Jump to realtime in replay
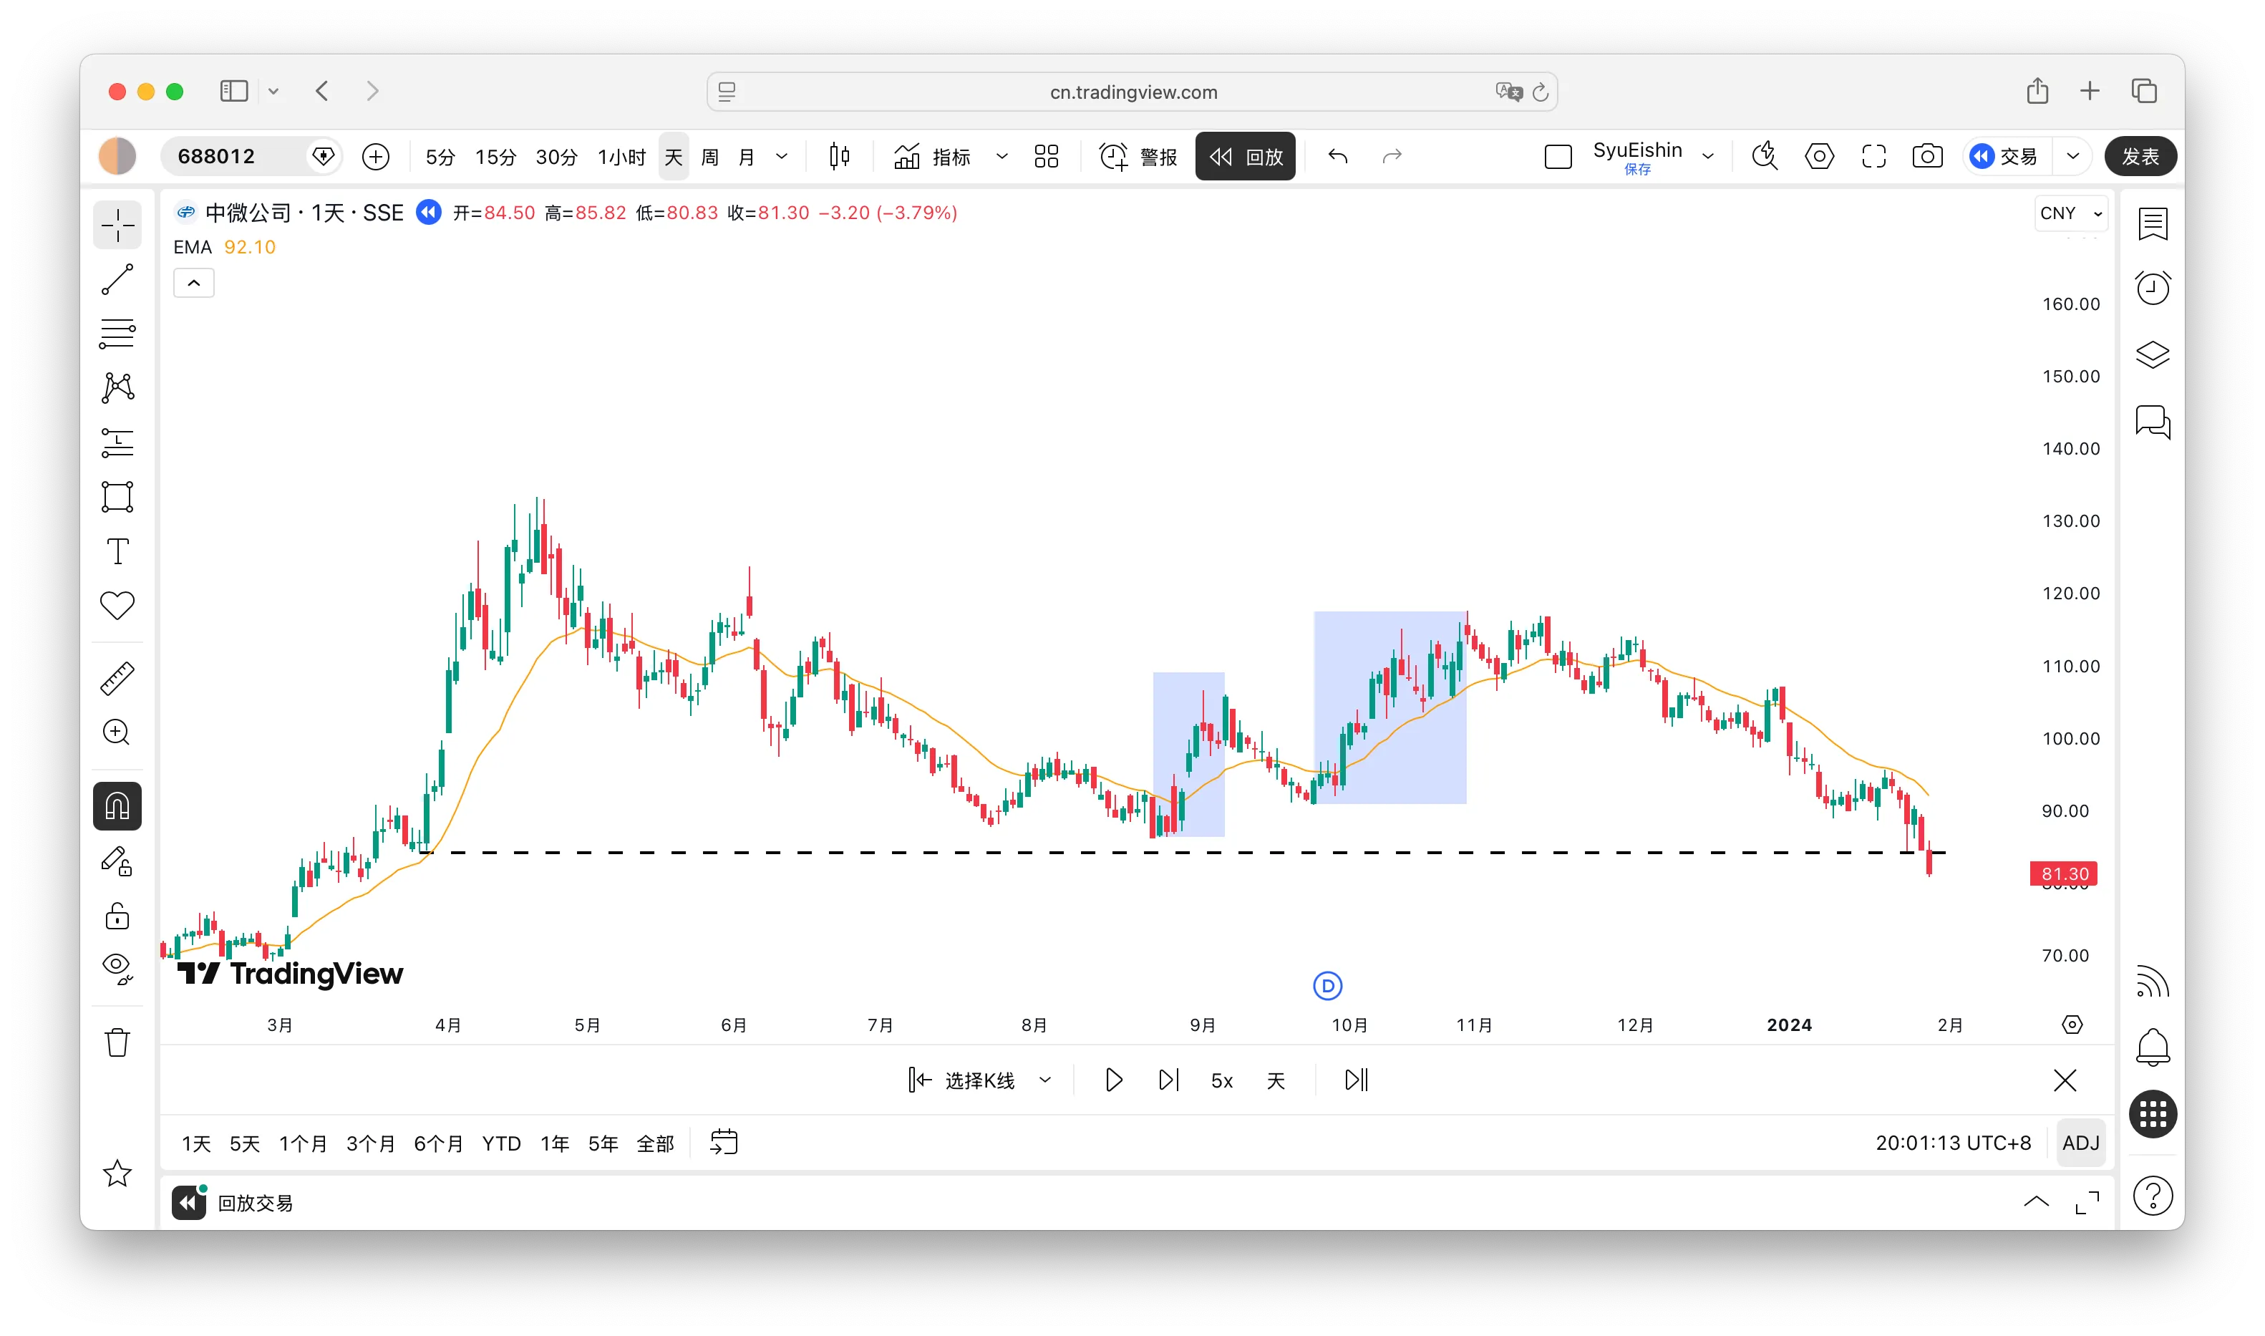 click(x=1356, y=1080)
